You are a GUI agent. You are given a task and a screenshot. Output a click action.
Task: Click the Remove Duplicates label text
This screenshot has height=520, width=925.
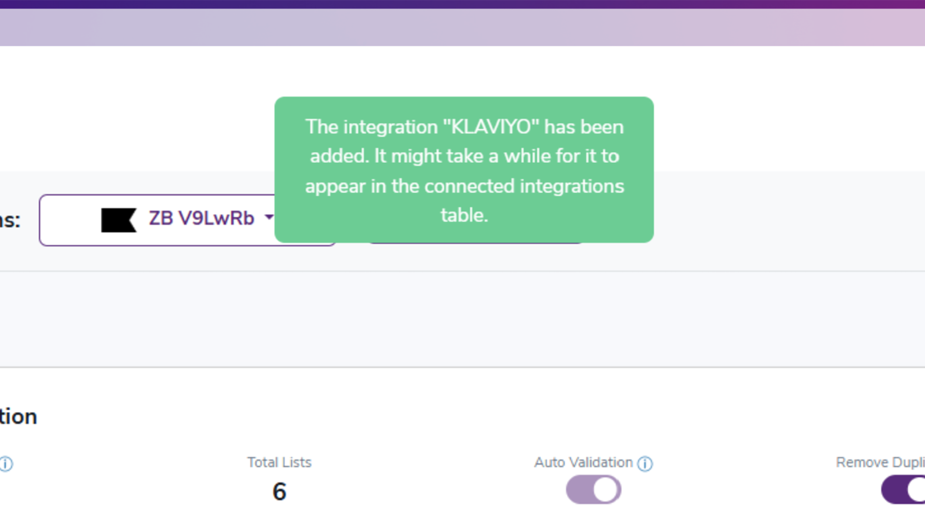(x=880, y=462)
